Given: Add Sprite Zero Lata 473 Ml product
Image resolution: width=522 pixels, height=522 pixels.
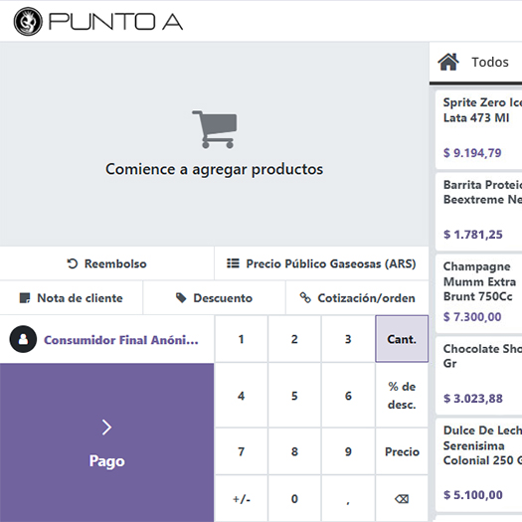Looking at the screenshot, I should point(478,129).
